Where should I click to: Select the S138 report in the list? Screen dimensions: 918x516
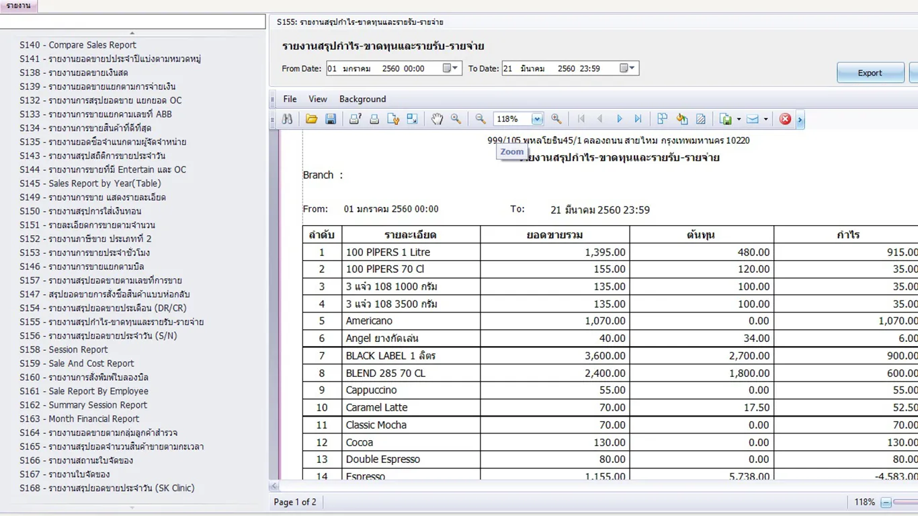click(74, 73)
